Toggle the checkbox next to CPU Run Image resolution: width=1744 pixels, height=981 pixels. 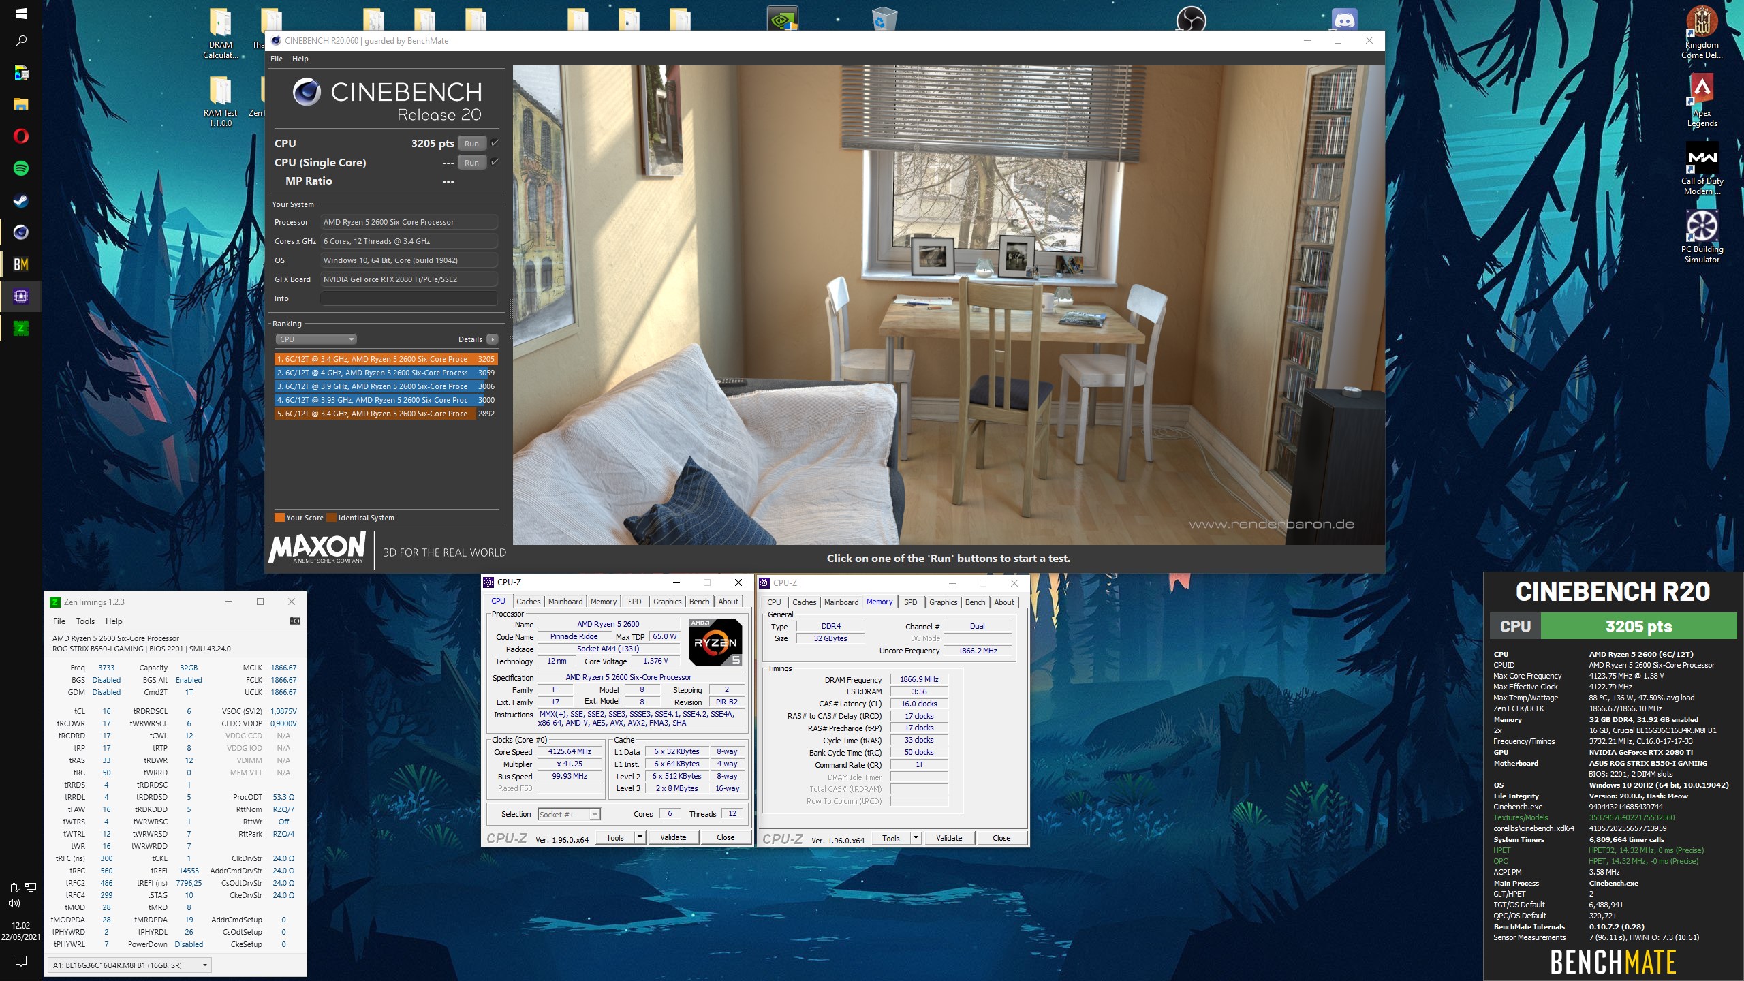(495, 143)
